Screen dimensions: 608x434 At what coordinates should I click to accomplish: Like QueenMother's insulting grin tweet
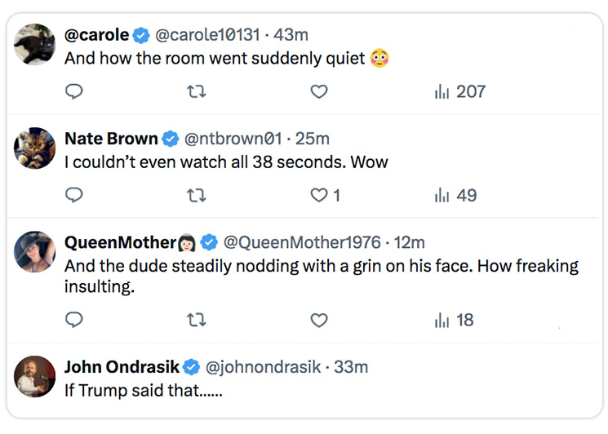319,321
